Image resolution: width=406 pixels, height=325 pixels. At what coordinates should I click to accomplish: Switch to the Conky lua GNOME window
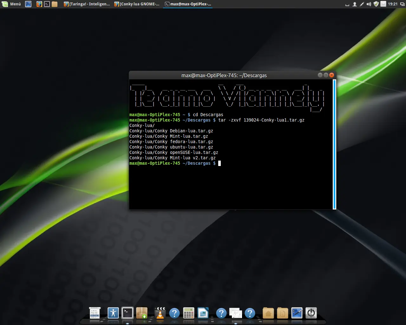click(x=137, y=4)
